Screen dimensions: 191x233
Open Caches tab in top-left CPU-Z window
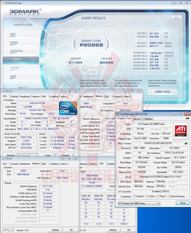pyautogui.click(x=14, y=97)
